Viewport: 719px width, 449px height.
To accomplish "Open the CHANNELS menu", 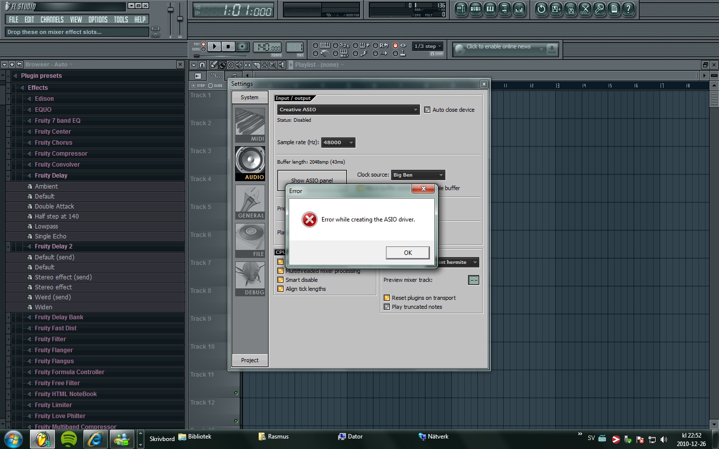I will point(52,19).
